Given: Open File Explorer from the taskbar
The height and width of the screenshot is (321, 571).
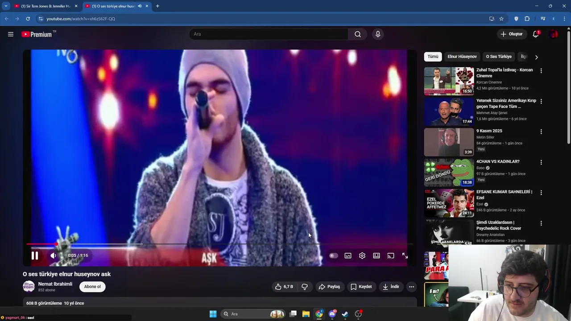Looking at the screenshot, I should 306,314.
